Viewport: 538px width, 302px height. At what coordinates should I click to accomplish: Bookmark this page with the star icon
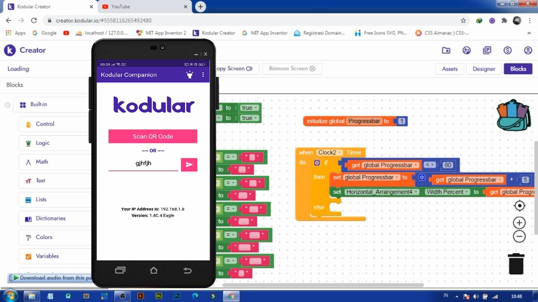[x=464, y=20]
